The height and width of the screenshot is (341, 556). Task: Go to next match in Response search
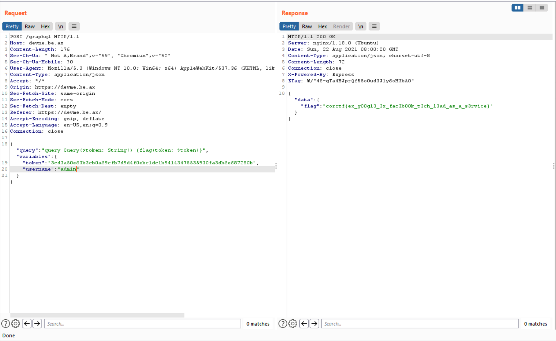click(314, 324)
